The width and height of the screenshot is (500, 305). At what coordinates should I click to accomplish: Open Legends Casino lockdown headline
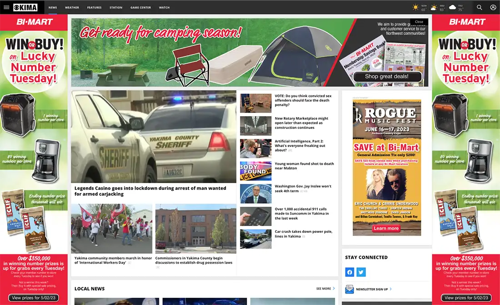click(x=150, y=191)
